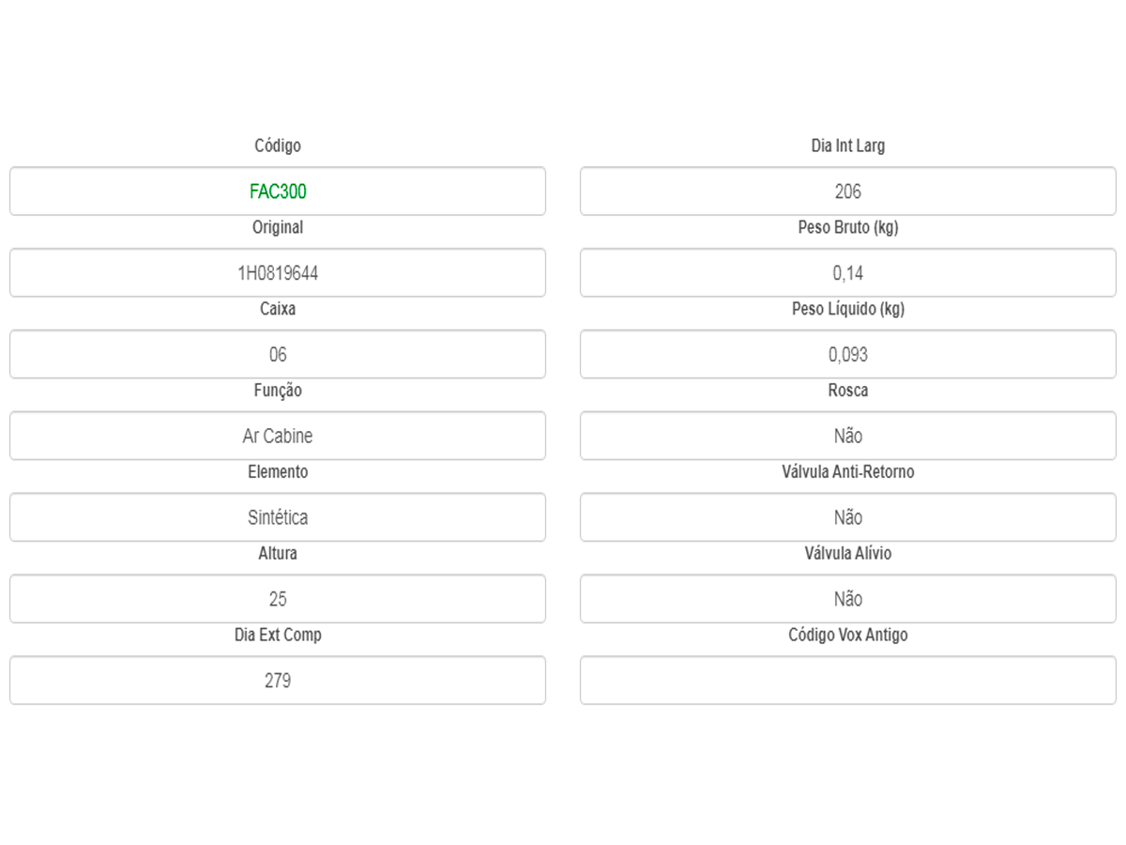This screenshot has width=1126, height=845.
Task: Click the Código label text
Action: coord(278,146)
